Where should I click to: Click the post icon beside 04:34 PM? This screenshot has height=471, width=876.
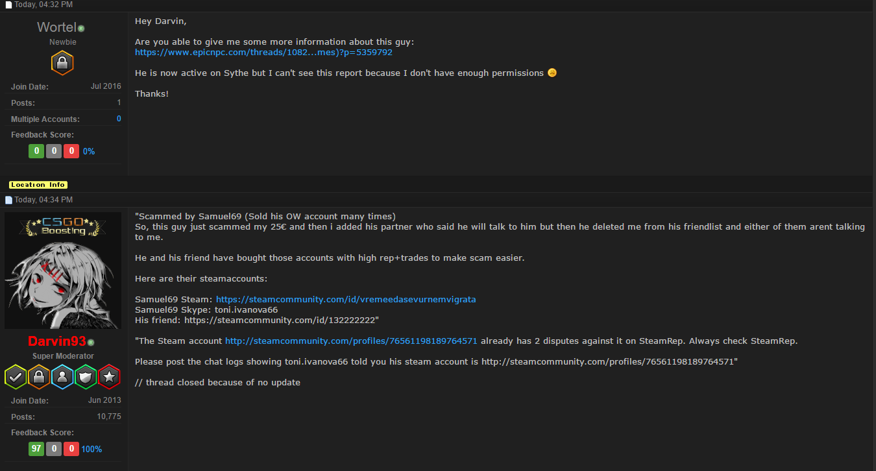(x=9, y=200)
